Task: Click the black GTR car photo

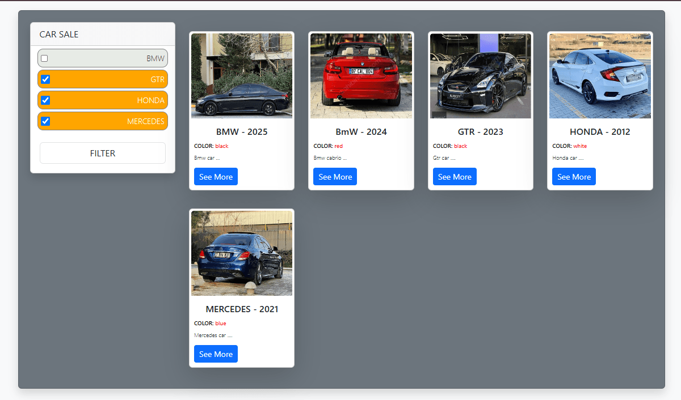Action: point(481,76)
